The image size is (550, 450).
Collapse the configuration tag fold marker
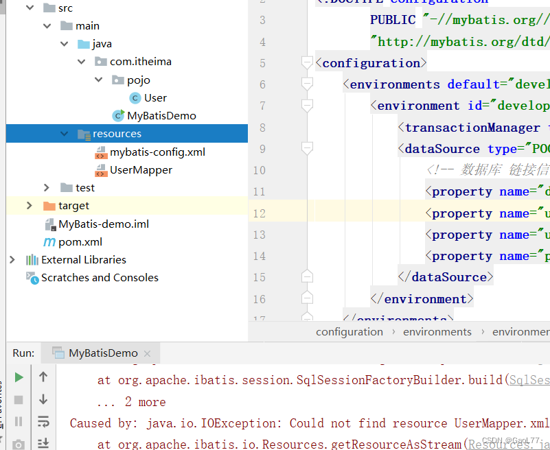click(307, 61)
